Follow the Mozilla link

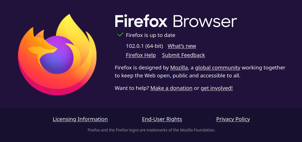coord(179,68)
